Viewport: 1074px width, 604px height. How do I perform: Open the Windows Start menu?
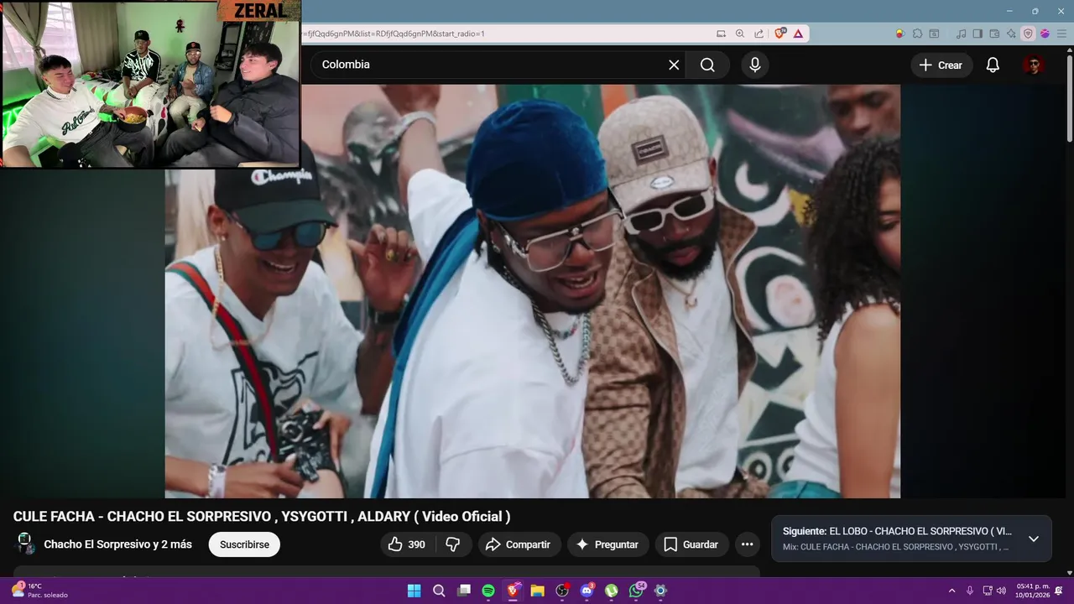[x=414, y=591]
